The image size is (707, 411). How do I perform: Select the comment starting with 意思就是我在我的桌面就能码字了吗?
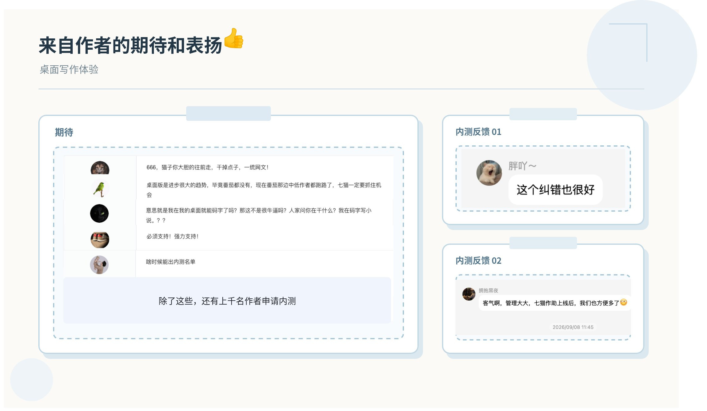click(259, 215)
